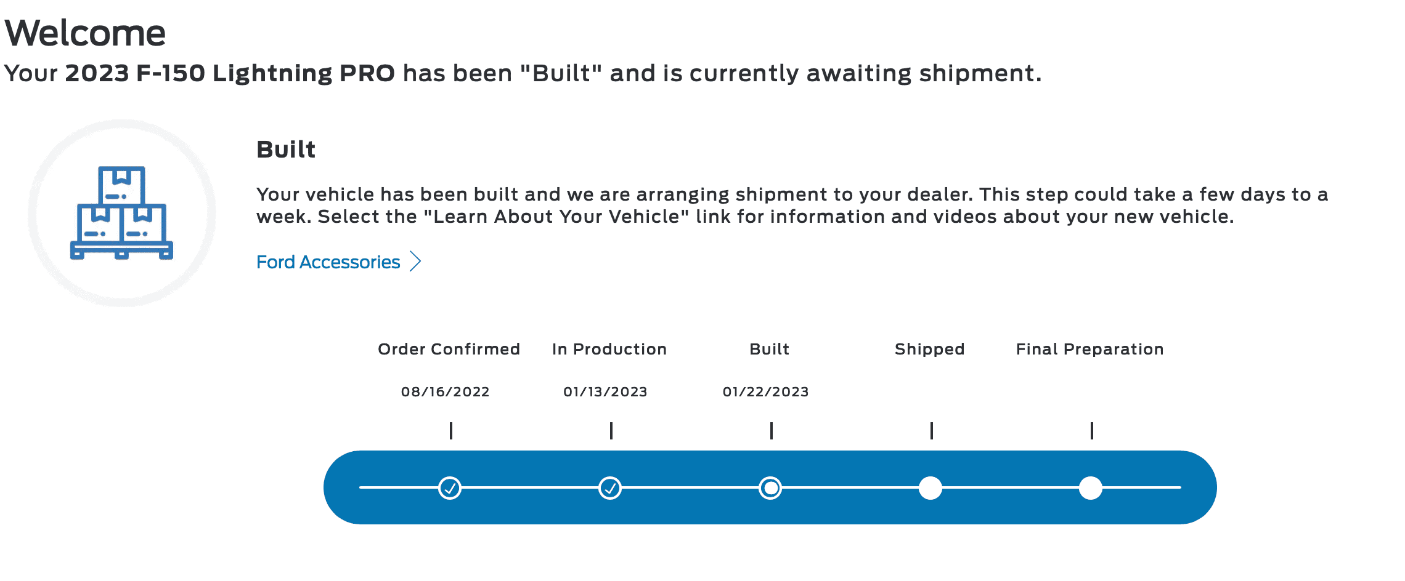Click the Shipped step white dot
1405x581 pixels.
click(x=931, y=488)
